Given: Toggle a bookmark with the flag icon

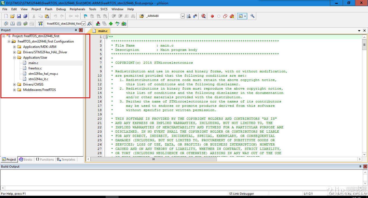Looking at the screenshot, I should [x=85, y=16].
